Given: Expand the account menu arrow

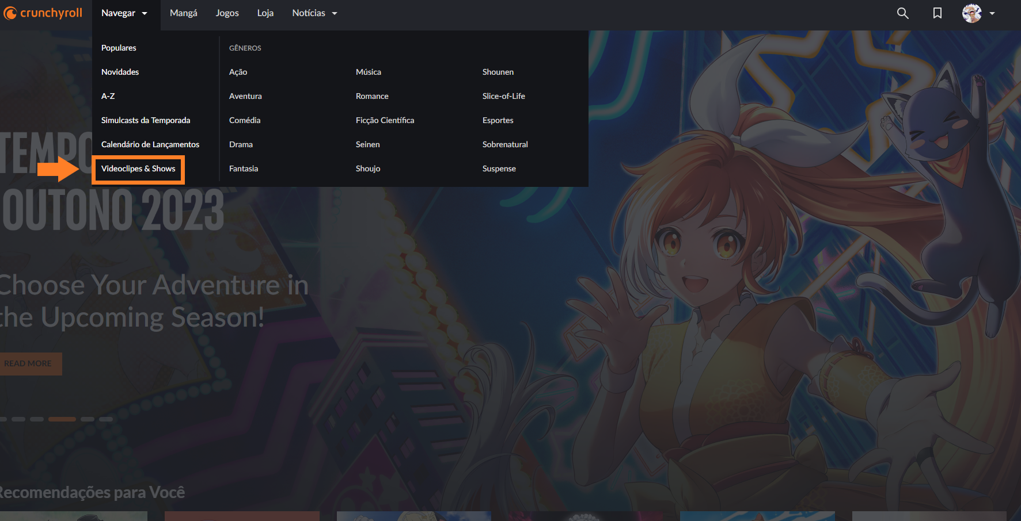Looking at the screenshot, I should [992, 13].
